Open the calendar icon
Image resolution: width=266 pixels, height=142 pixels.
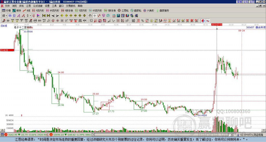coord(114,16)
